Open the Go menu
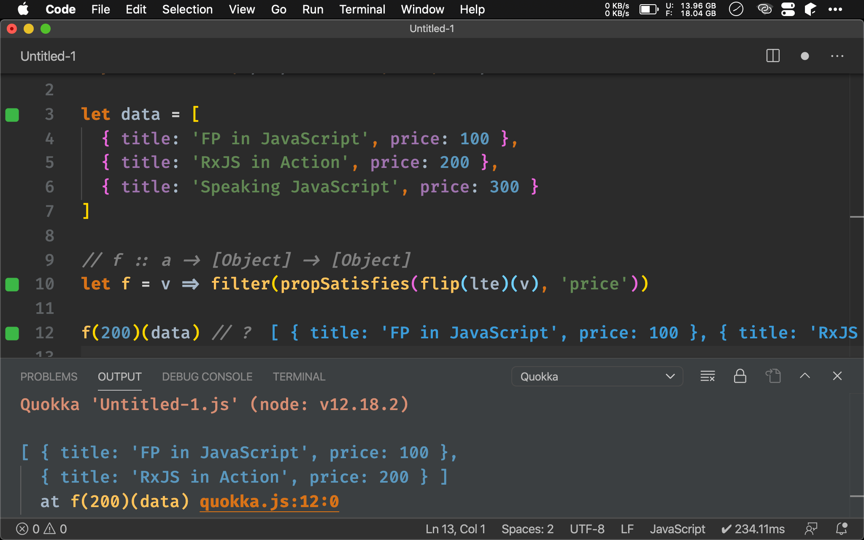The width and height of the screenshot is (864, 540). tap(278, 9)
